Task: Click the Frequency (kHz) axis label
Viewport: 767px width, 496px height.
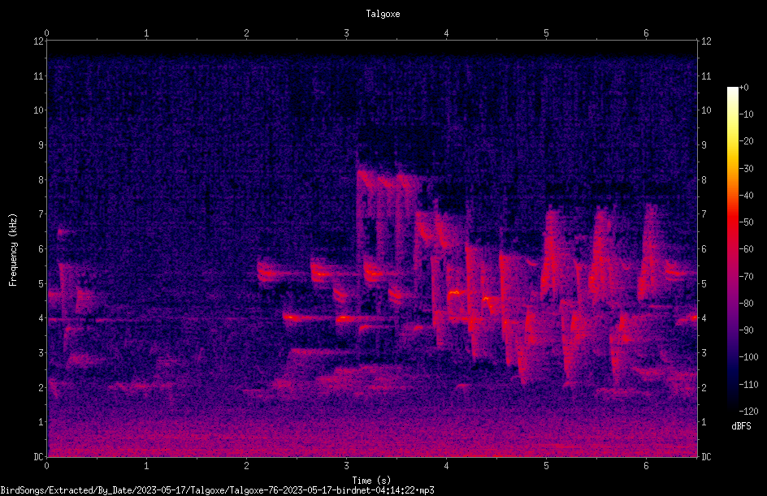Action: click(x=13, y=250)
